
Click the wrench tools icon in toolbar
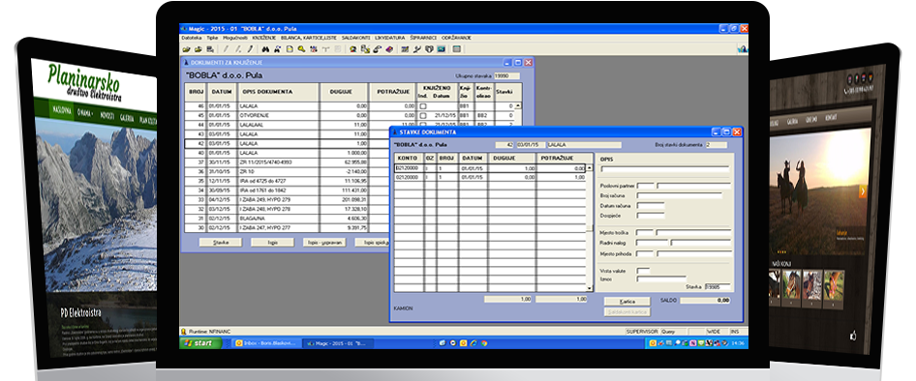pyautogui.click(x=417, y=49)
